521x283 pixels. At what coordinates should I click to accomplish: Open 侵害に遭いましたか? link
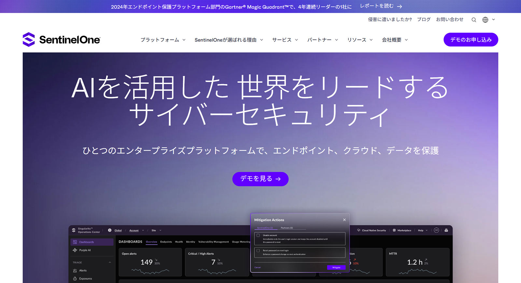coord(390,20)
